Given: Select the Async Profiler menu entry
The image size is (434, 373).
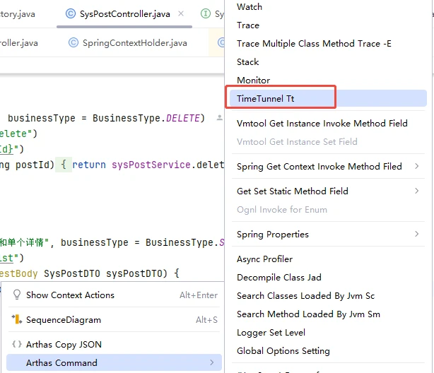Looking at the screenshot, I should click(264, 259).
